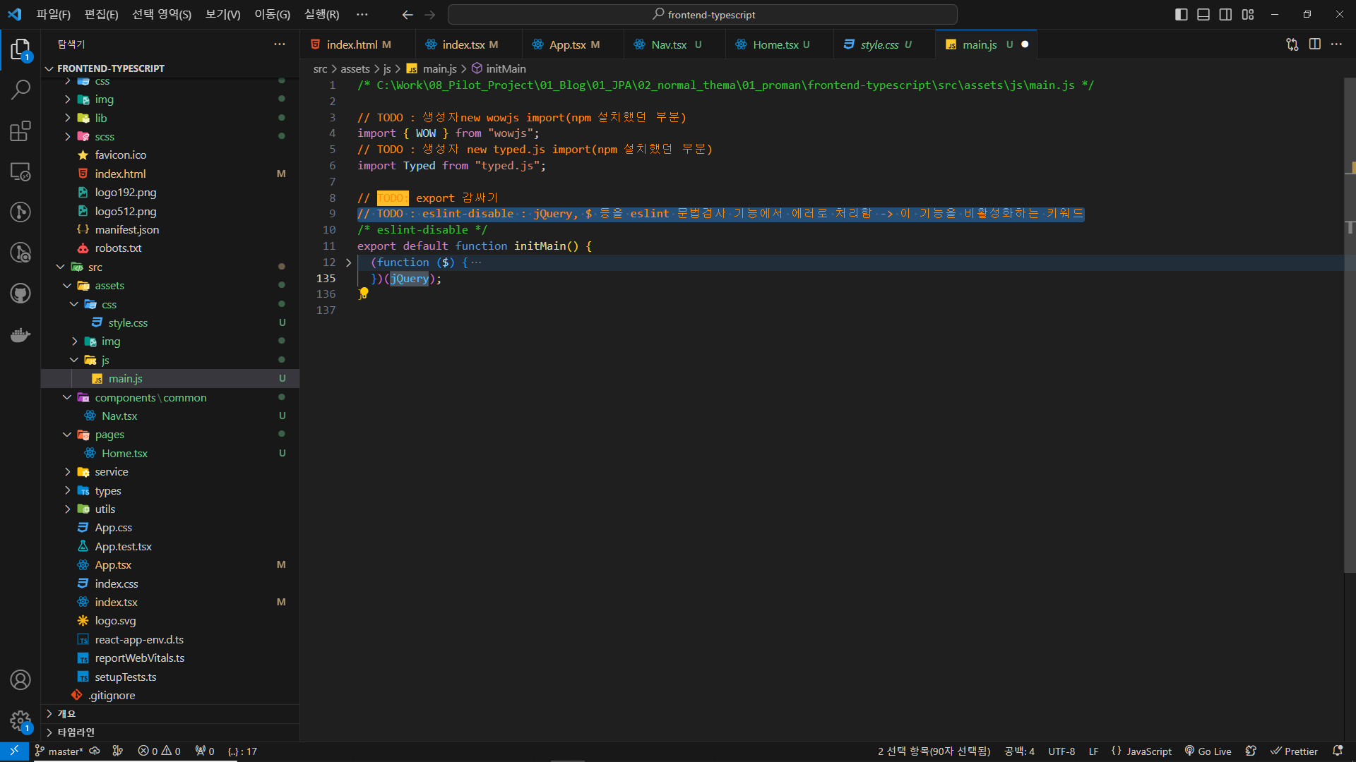Toggle the secondary sidebar layout button
1356x762 pixels.
click(x=1225, y=14)
